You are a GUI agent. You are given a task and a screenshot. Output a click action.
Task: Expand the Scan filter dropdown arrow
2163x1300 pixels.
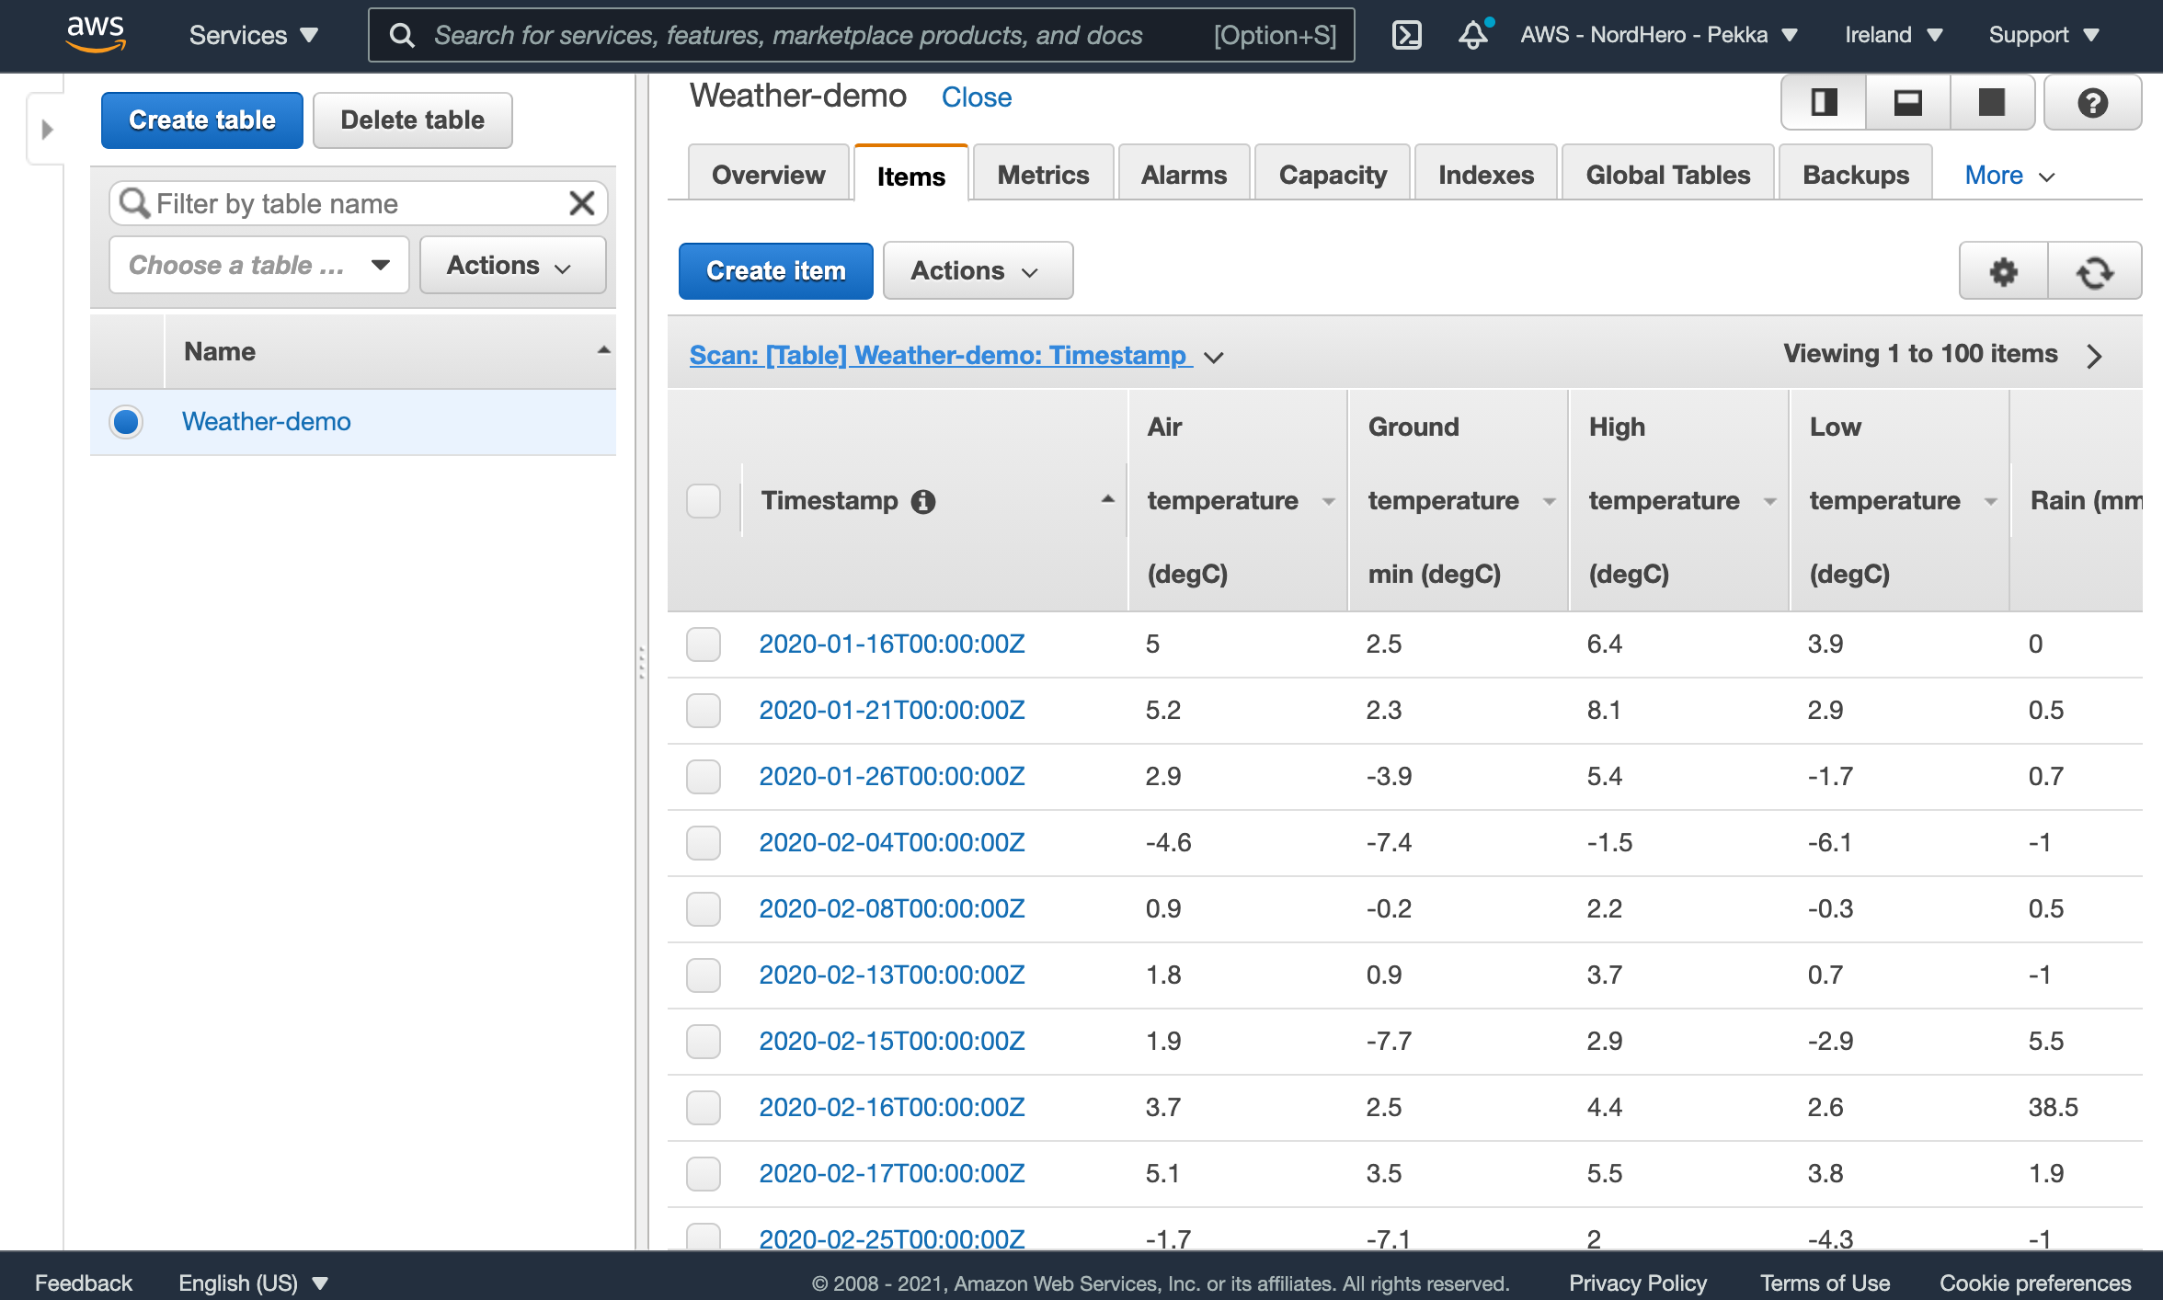coord(1214,355)
